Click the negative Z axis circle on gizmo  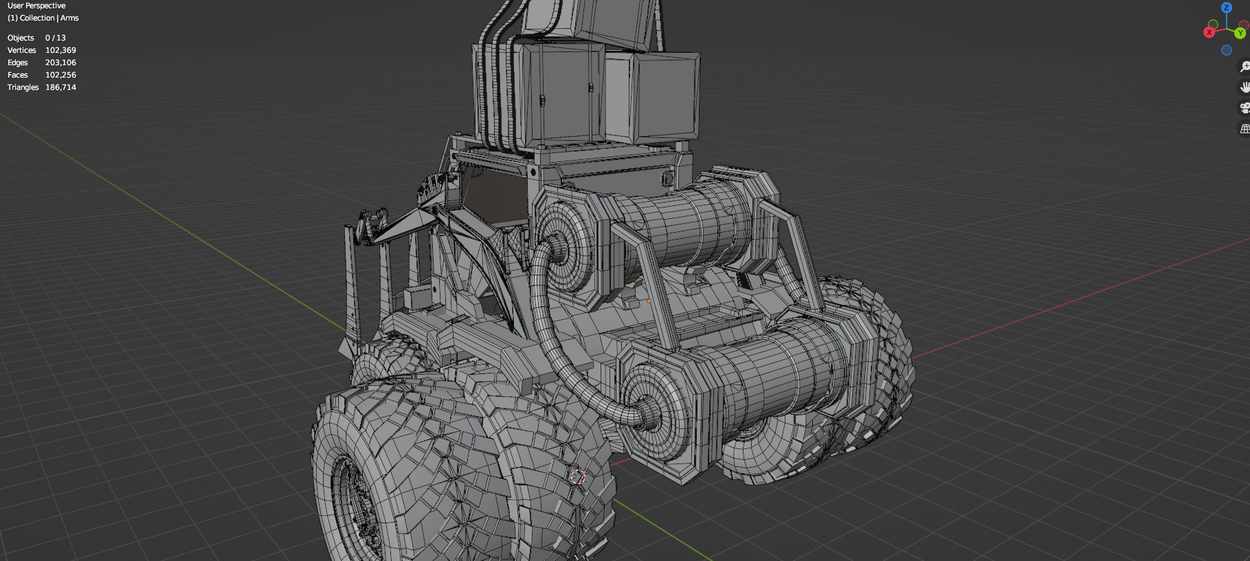point(1227,50)
